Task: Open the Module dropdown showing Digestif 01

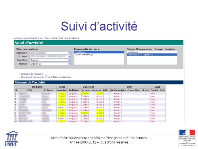Action: pyautogui.click(x=51, y=64)
